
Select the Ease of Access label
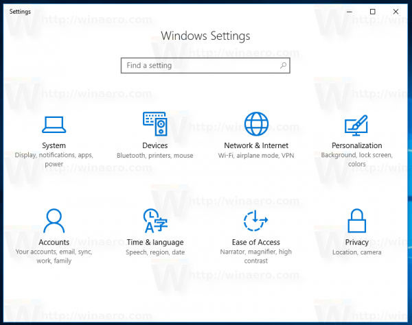click(x=256, y=242)
